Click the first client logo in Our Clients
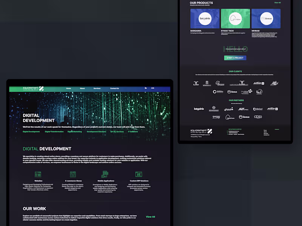 coord(196,83)
